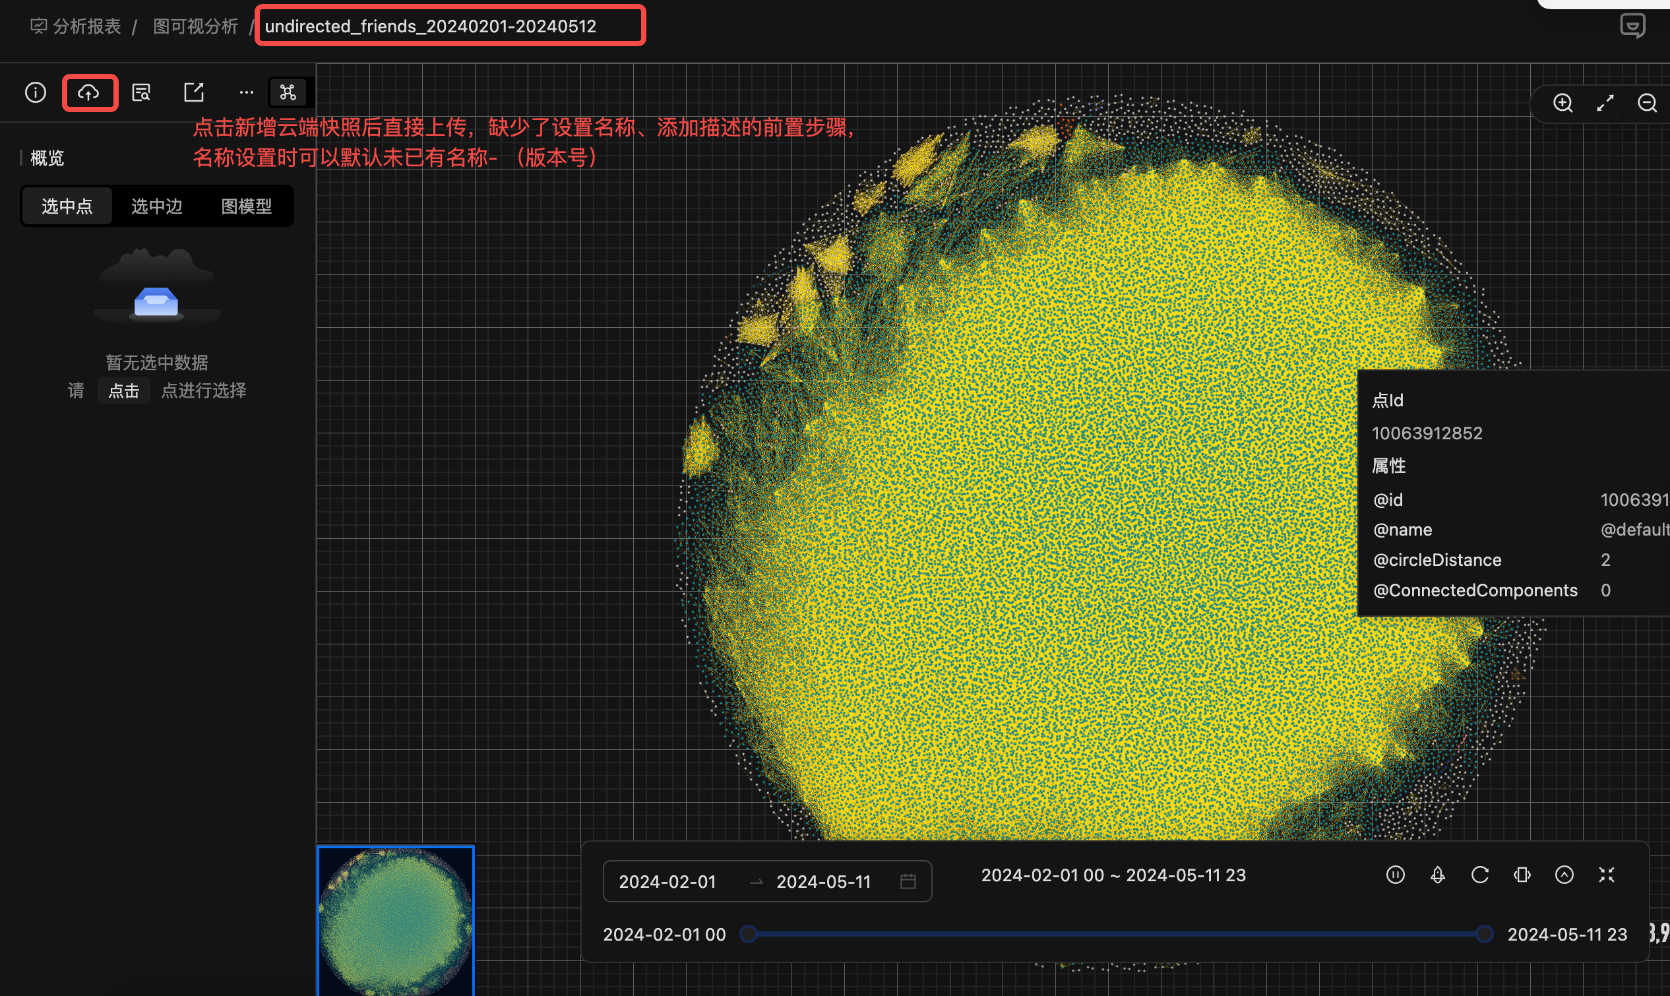The image size is (1670, 996).
Task: Click the timeline slider end handle
Action: pos(1484,933)
